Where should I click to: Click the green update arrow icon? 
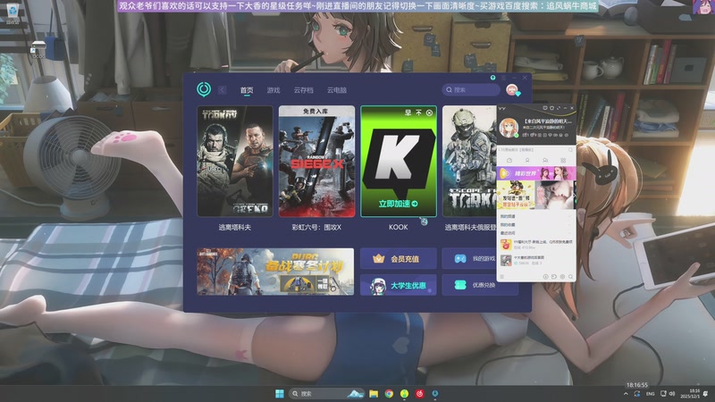493,78
